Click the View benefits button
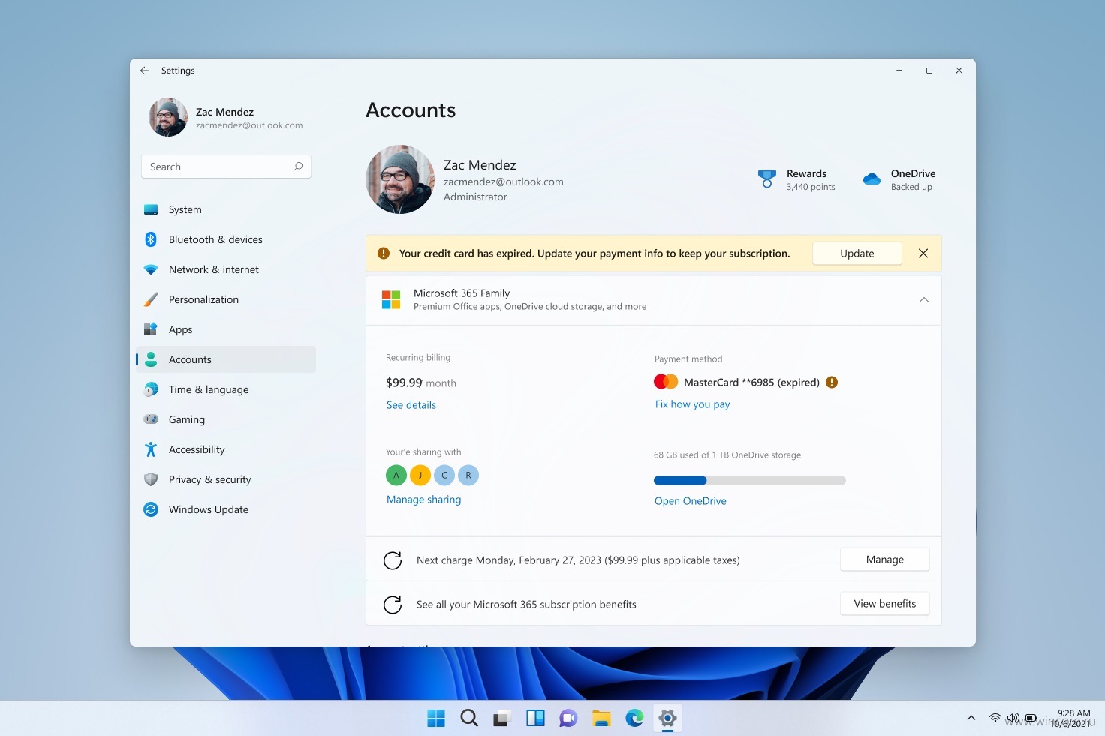Image resolution: width=1105 pixels, height=736 pixels. (885, 604)
